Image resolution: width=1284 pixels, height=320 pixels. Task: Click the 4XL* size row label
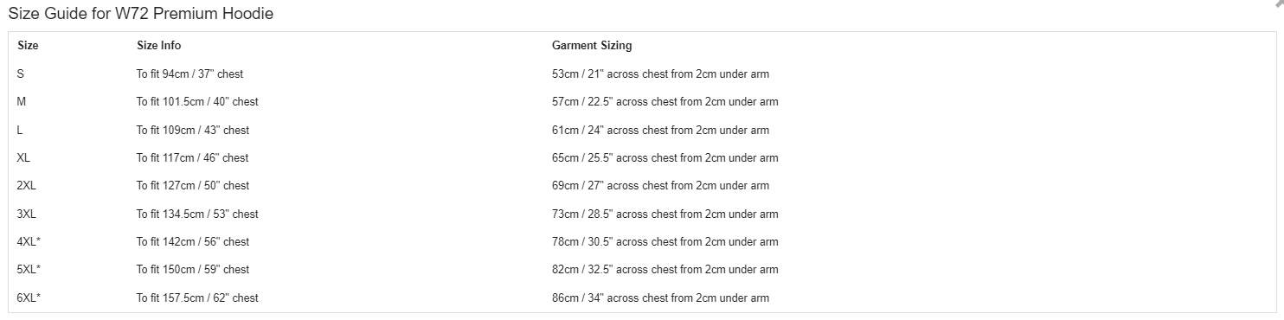[29, 241]
